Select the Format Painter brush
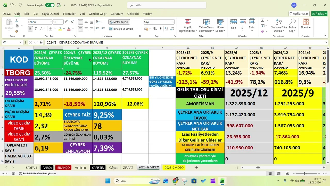Image resolution: width=330 pixels, height=186 pixels. pos(17,31)
